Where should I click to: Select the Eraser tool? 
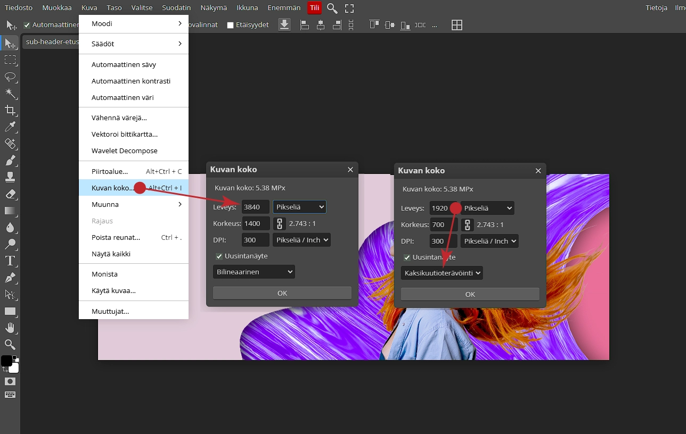(x=10, y=194)
